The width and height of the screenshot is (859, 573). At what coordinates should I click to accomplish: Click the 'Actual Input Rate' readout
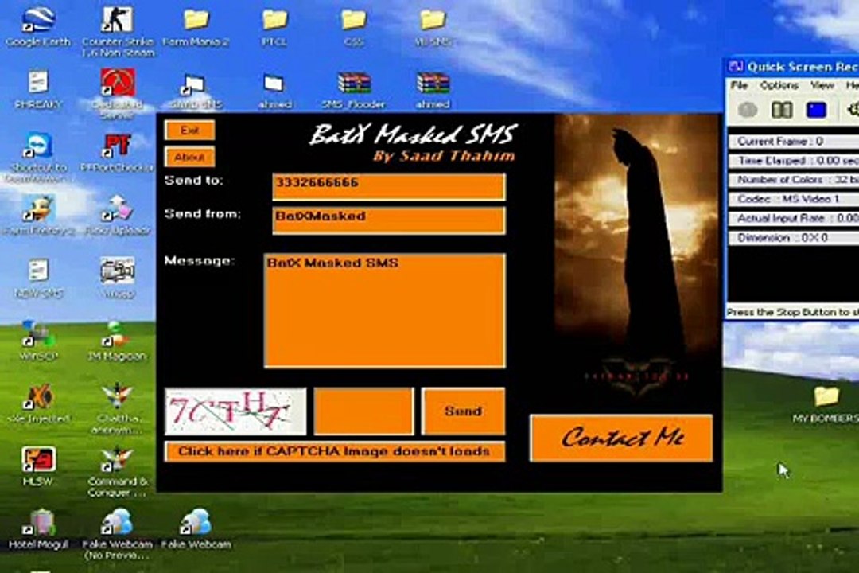[x=793, y=218]
